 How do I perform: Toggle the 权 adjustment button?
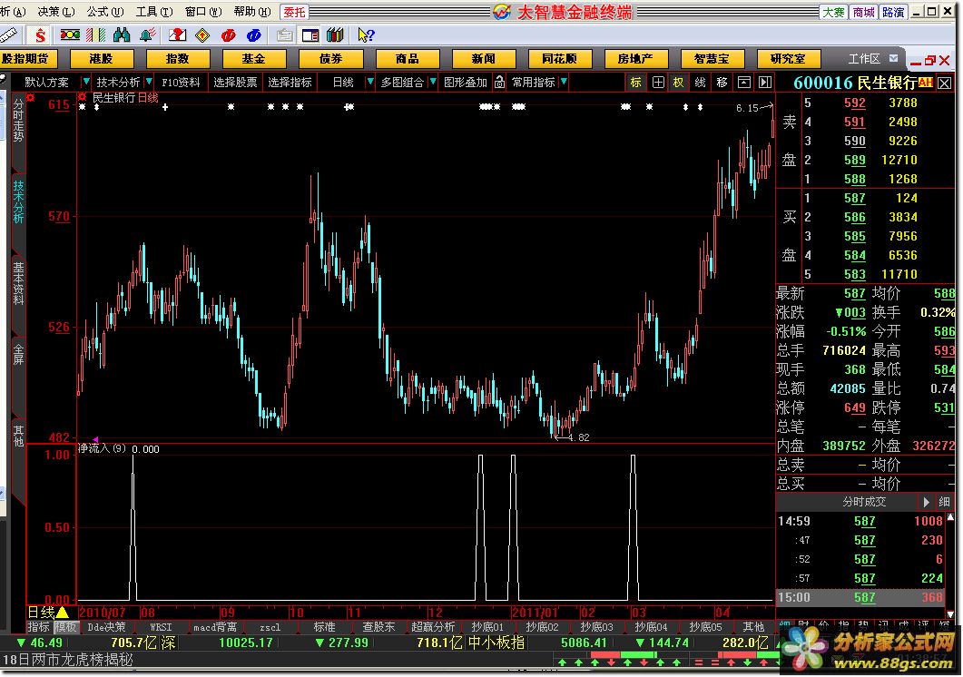coord(679,82)
